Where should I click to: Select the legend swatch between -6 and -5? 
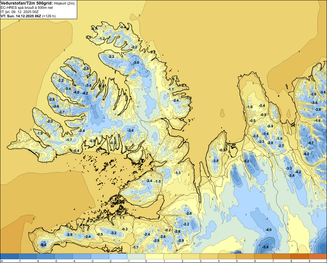tap(45, 256)
